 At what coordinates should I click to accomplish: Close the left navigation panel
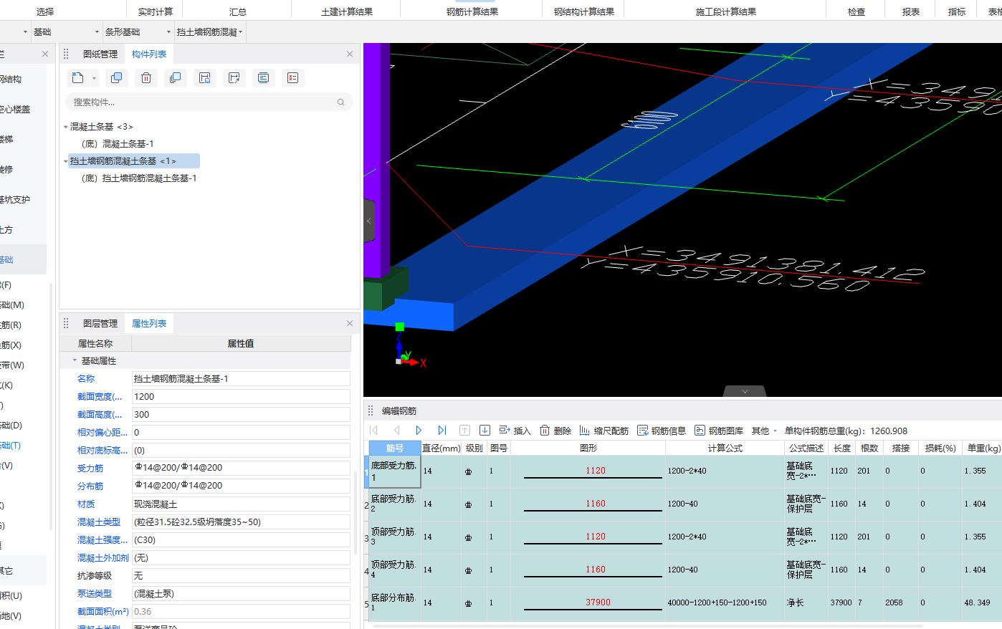click(45, 54)
